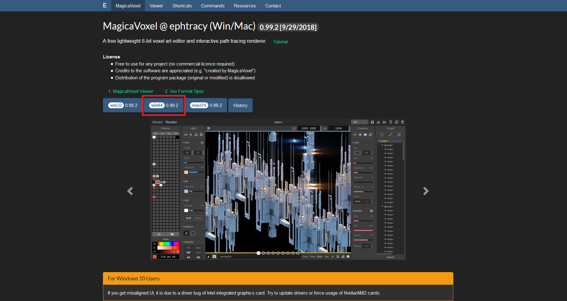This screenshot has width=567, height=301.
Task: Open the Resources navbar item
Action: (245, 6)
